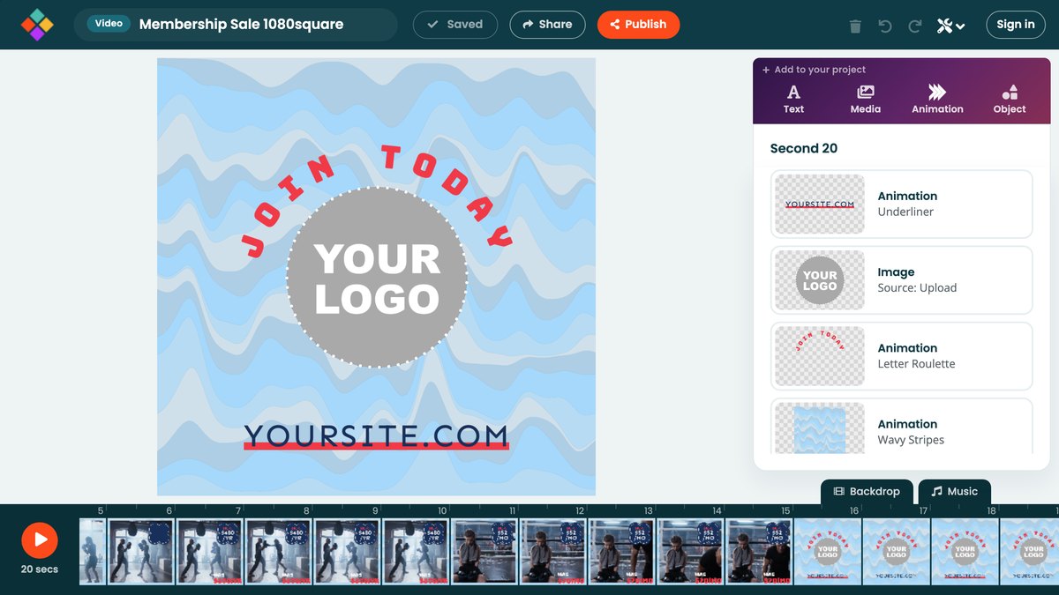The width and height of the screenshot is (1059, 595).
Task: Select the Letter Roulette animation item
Action: (x=901, y=356)
